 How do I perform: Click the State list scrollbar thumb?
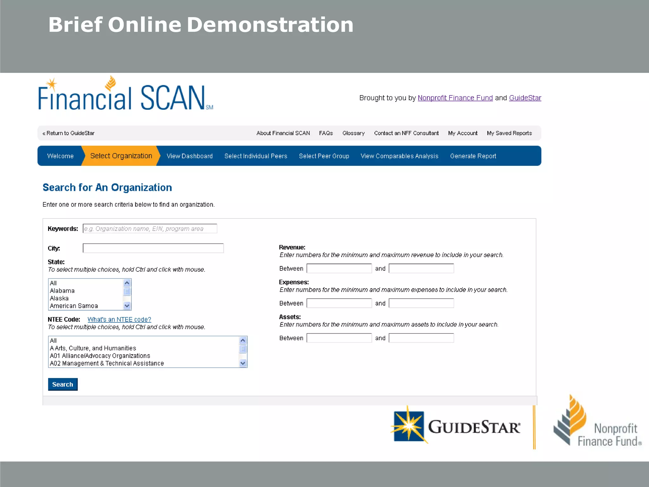tap(127, 291)
